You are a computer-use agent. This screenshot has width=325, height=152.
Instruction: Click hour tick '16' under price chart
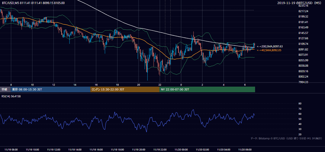96,85
